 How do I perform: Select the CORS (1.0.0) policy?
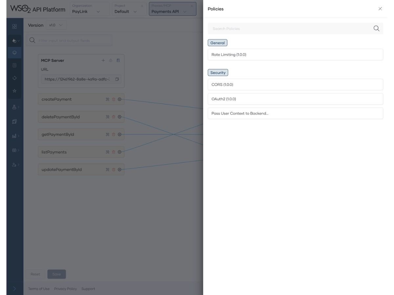tap(295, 85)
